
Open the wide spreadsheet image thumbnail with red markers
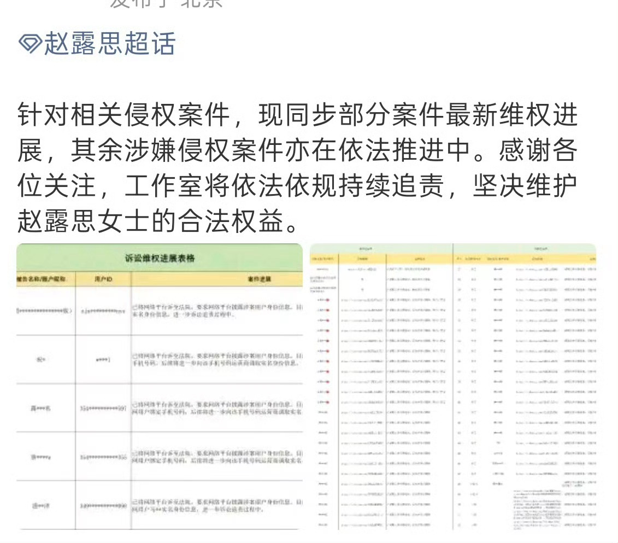(x=453, y=387)
